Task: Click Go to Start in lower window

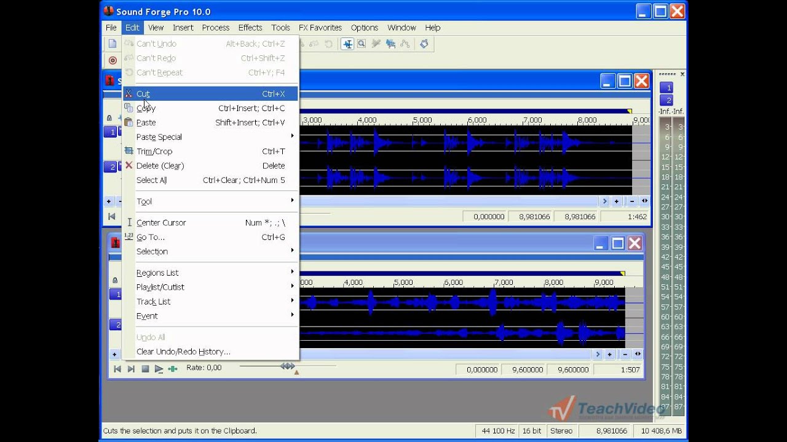Action: coord(117,369)
